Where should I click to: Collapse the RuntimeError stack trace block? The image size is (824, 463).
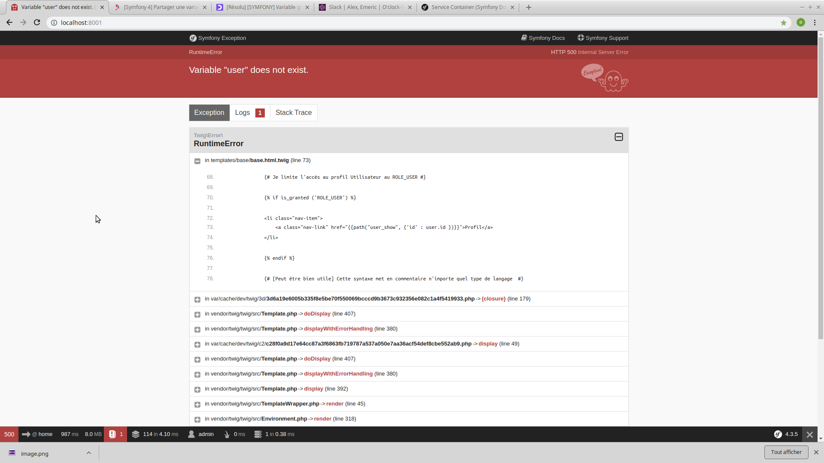(618, 137)
